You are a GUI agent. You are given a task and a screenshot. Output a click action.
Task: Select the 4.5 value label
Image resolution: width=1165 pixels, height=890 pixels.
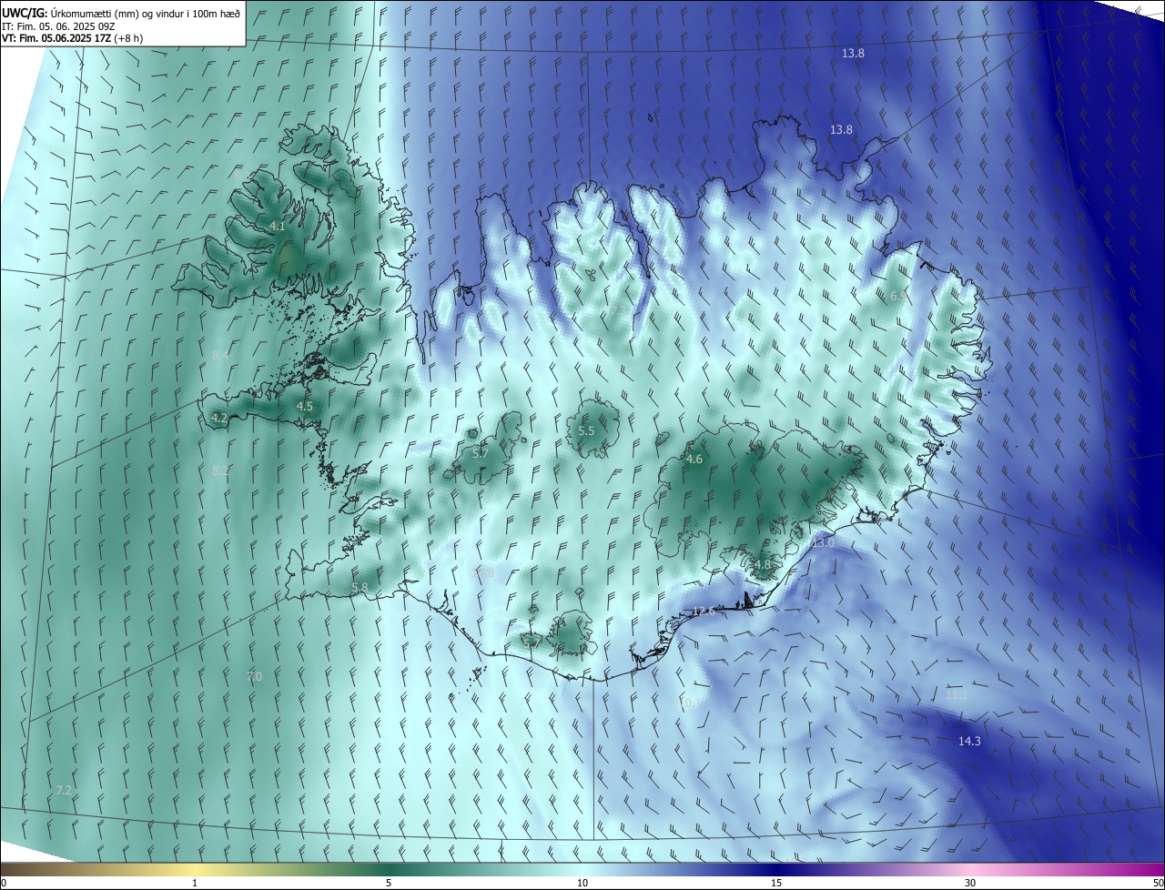pos(305,406)
